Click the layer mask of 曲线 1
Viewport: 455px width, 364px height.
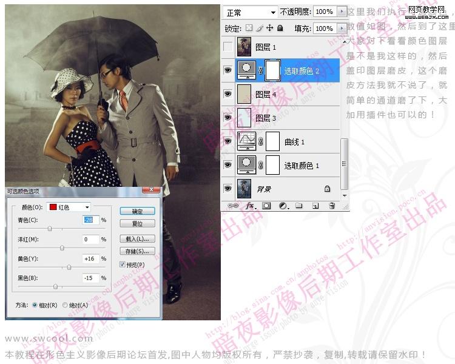[x=272, y=141]
